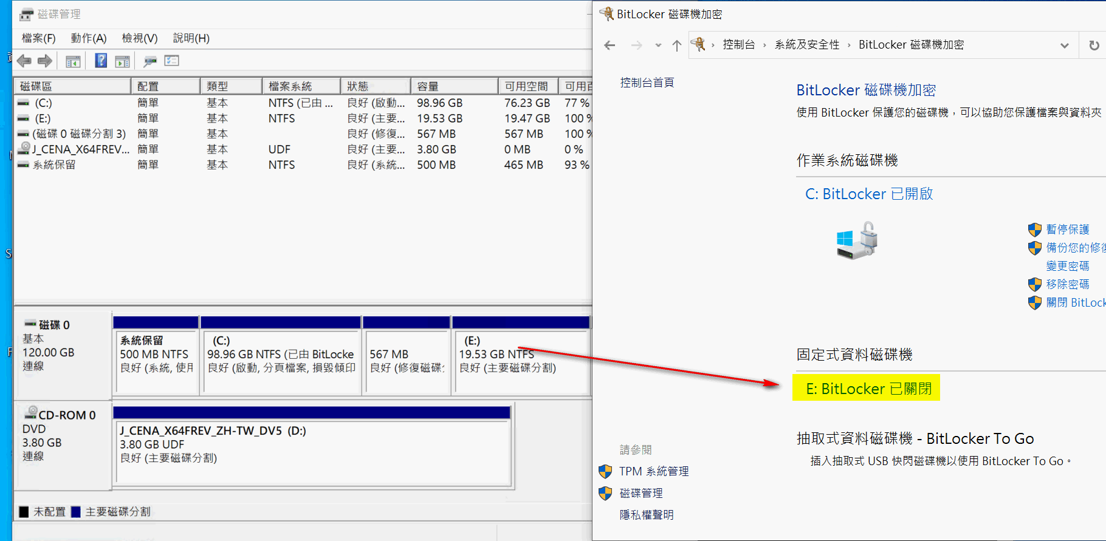Screen dimensions: 1106x541
Task: Click the shield icon beside TPM 系統管理
Action: [x=605, y=471]
